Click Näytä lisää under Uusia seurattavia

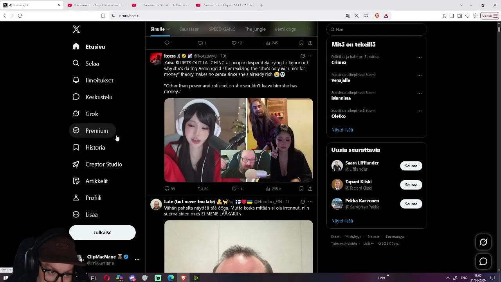pos(342,221)
